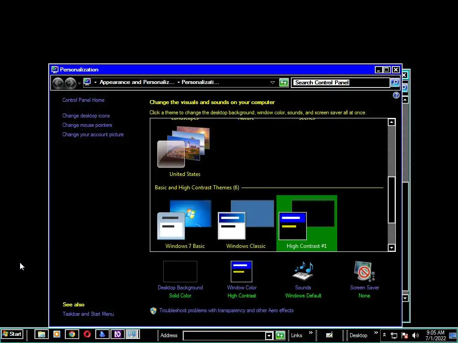This screenshot has height=343, width=458.
Task: Click the Start button
Action: [12, 334]
